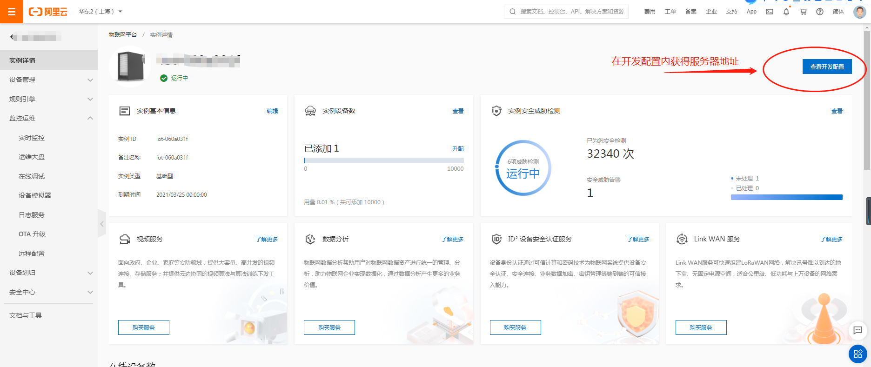This screenshot has height=367, width=871.
Task: Open the region selector 华东2（上海）
Action: pos(100,12)
